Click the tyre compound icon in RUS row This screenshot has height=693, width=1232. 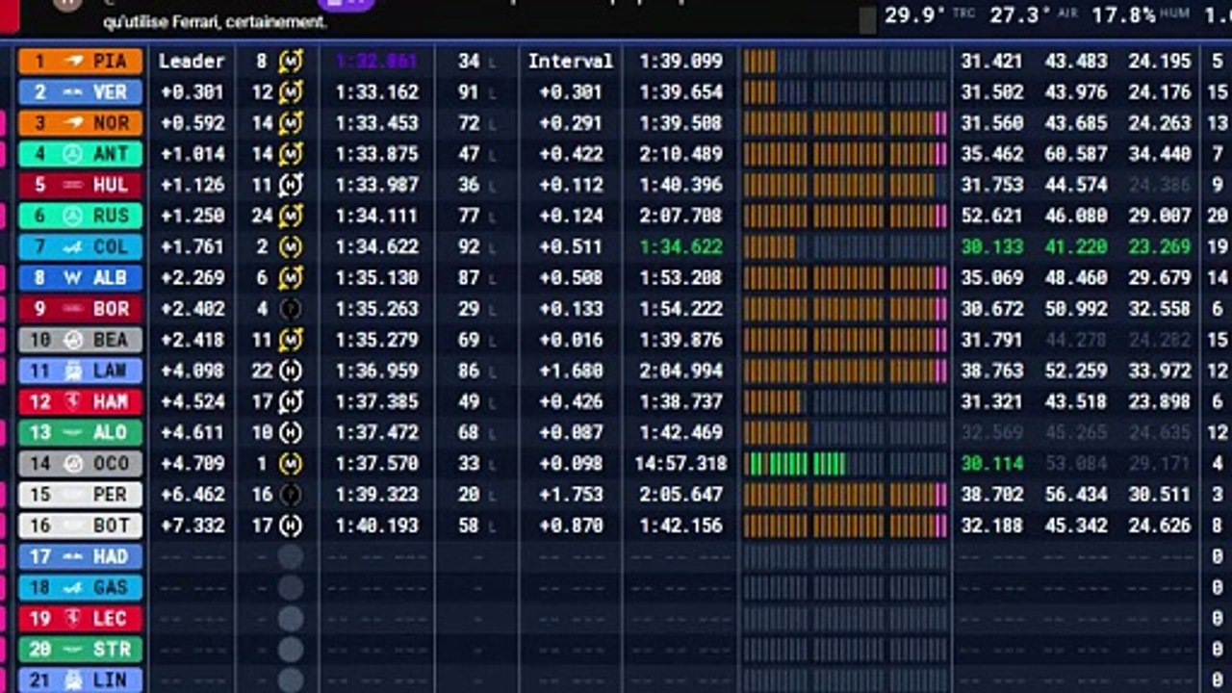tap(291, 216)
